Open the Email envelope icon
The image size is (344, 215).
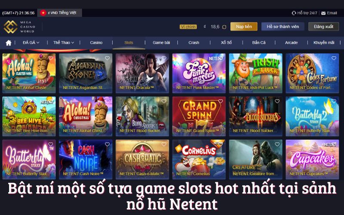point(323,13)
